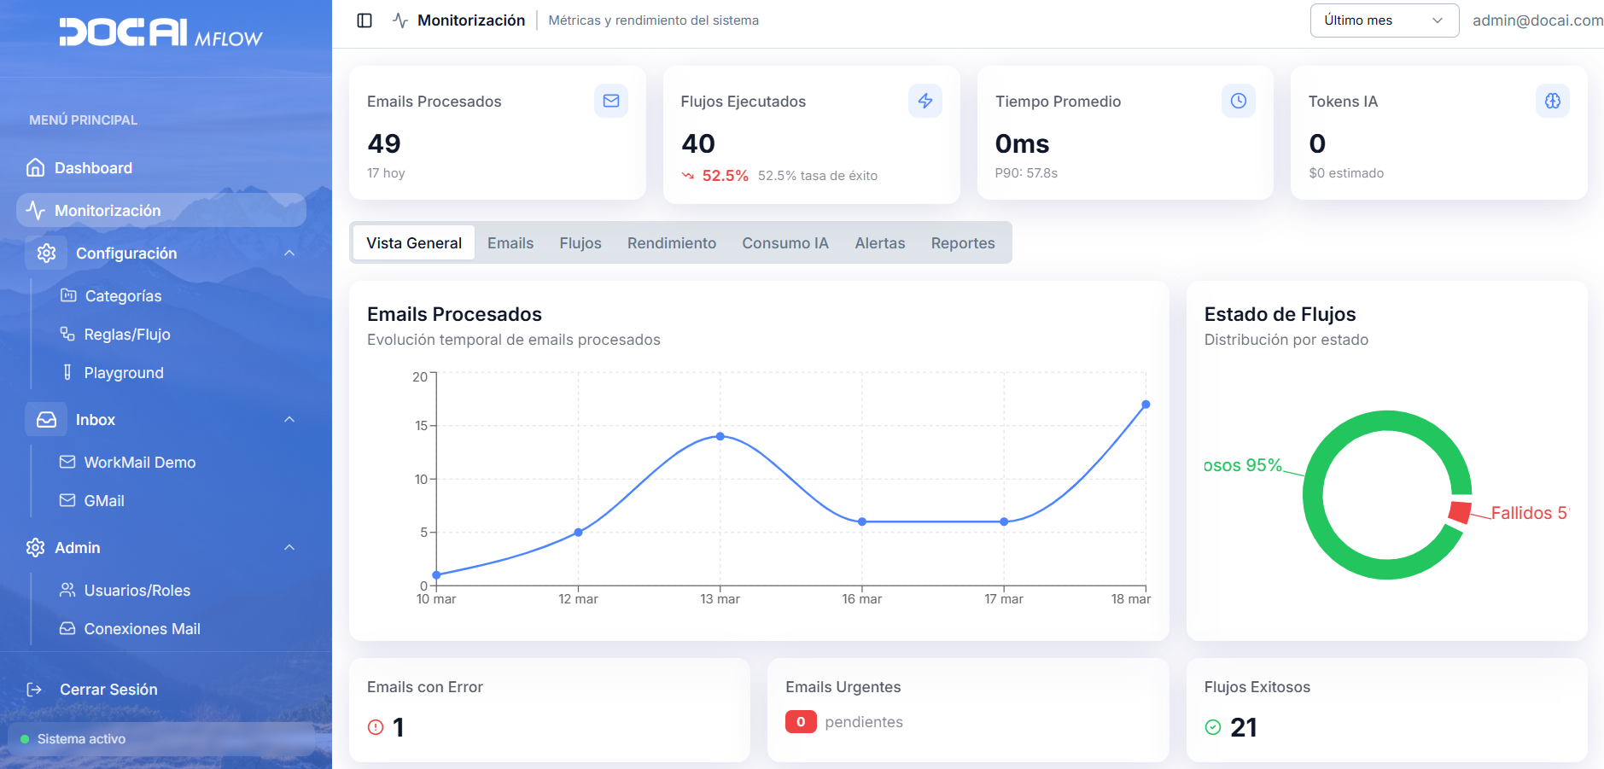Click the brain icon in Tokens IA card
This screenshot has width=1604, height=769.
tap(1552, 101)
